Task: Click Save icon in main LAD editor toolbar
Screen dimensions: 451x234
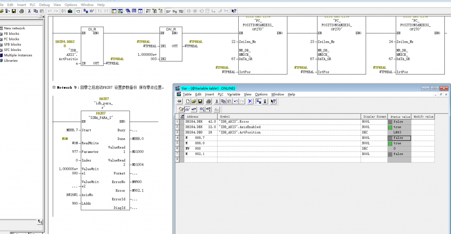Action: tap(14, 11)
